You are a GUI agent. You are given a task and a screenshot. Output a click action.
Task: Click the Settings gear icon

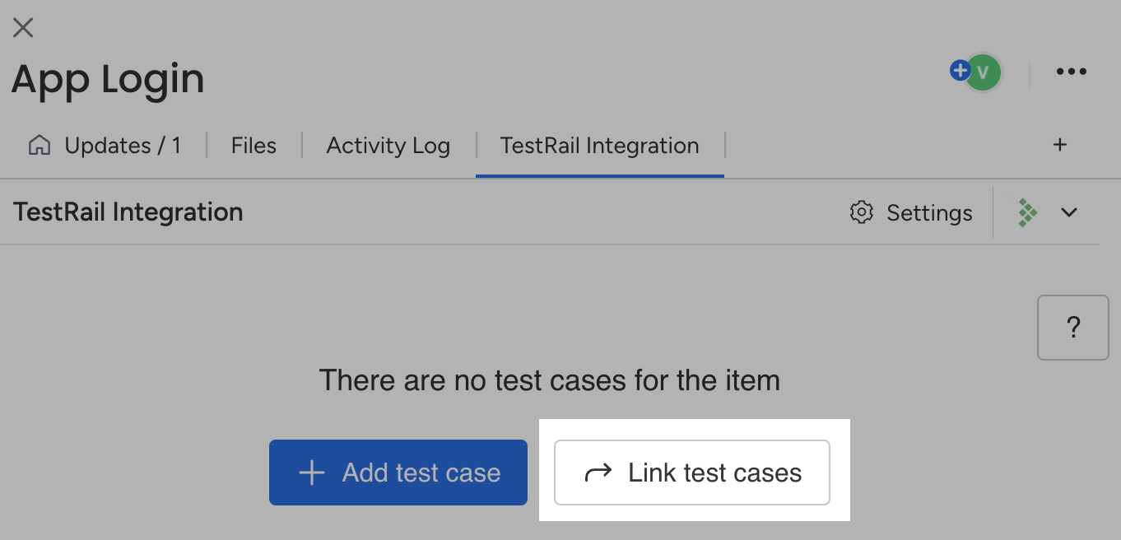click(x=861, y=212)
